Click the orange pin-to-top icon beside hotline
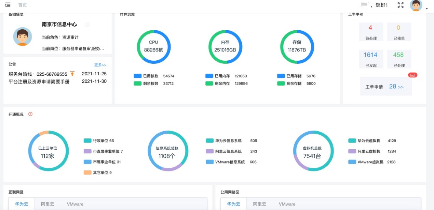The image size is (434, 210). 72,74
